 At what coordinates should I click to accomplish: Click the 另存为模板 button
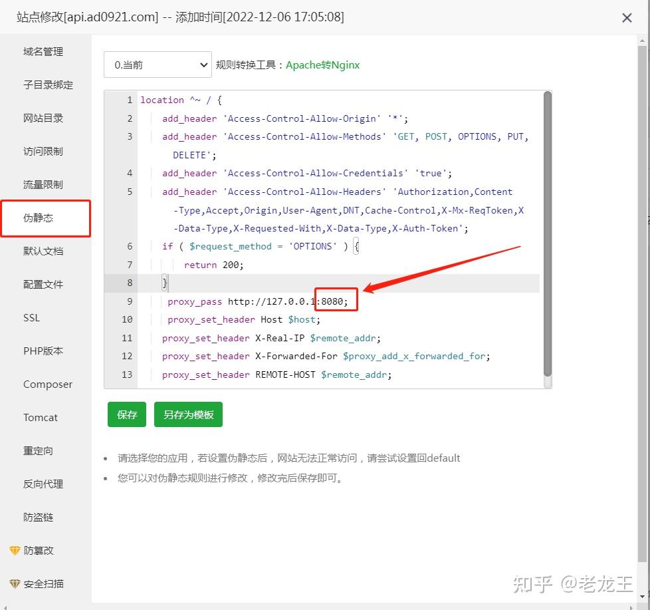click(x=188, y=414)
